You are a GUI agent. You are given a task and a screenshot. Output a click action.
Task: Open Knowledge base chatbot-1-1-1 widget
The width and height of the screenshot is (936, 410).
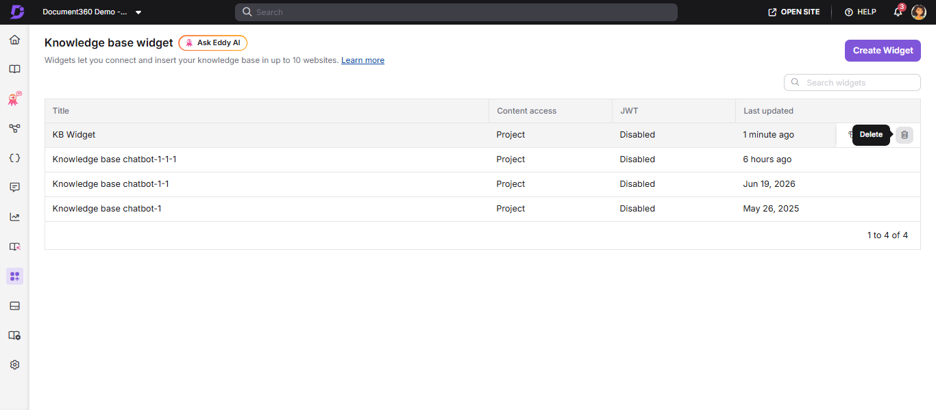coord(114,159)
